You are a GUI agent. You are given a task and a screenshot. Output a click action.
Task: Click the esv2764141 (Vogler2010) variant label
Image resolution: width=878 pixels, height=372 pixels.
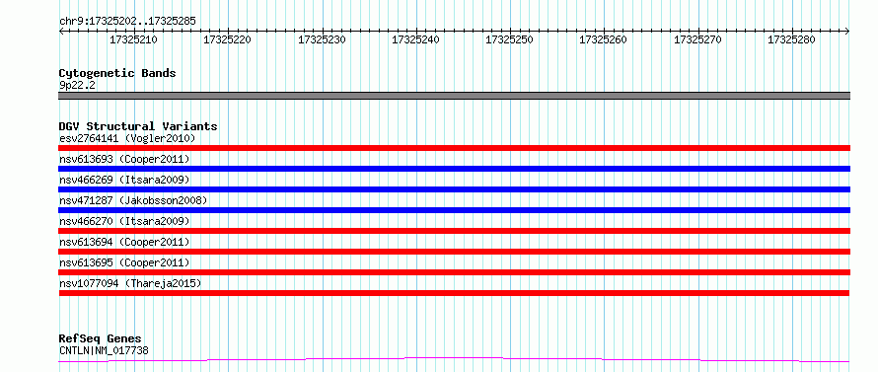[127, 138]
